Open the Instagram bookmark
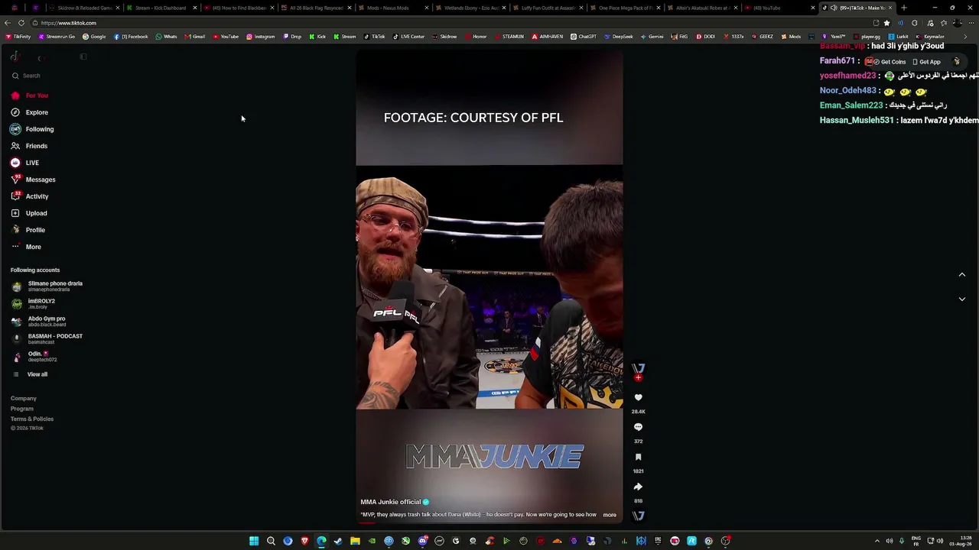 (x=260, y=37)
